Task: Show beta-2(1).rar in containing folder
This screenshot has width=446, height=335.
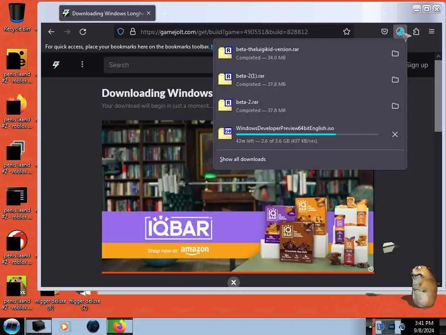Action: click(x=395, y=80)
